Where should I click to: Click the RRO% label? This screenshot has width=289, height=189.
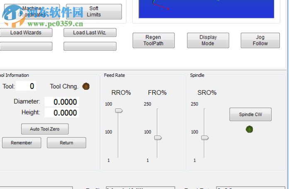click(121, 93)
